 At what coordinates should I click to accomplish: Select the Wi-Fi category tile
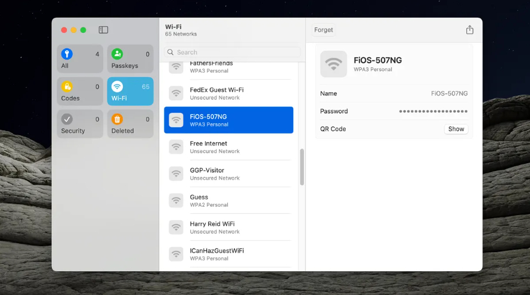pyautogui.click(x=130, y=91)
